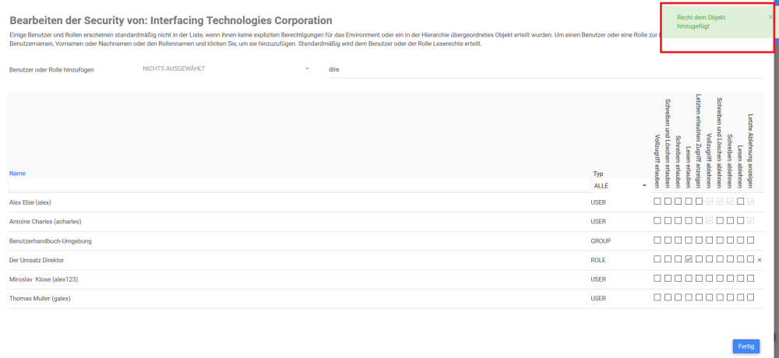
Task: Check 'Lesen ablehnen' for Alex Ebie
Action: pyautogui.click(x=740, y=201)
